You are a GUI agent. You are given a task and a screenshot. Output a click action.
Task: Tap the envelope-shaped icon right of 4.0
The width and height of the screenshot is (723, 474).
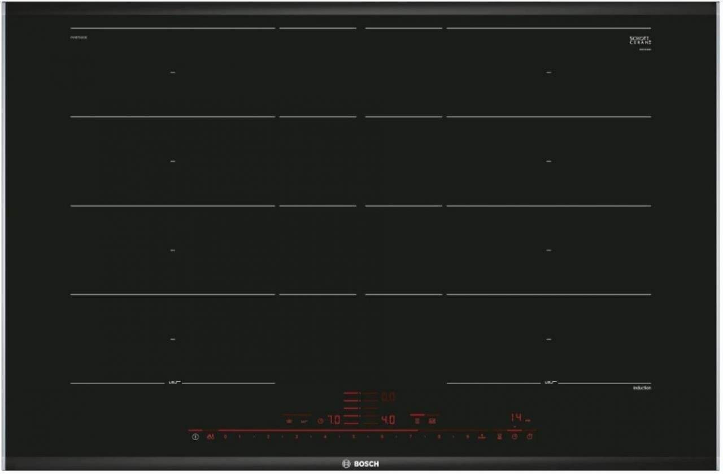(432, 421)
